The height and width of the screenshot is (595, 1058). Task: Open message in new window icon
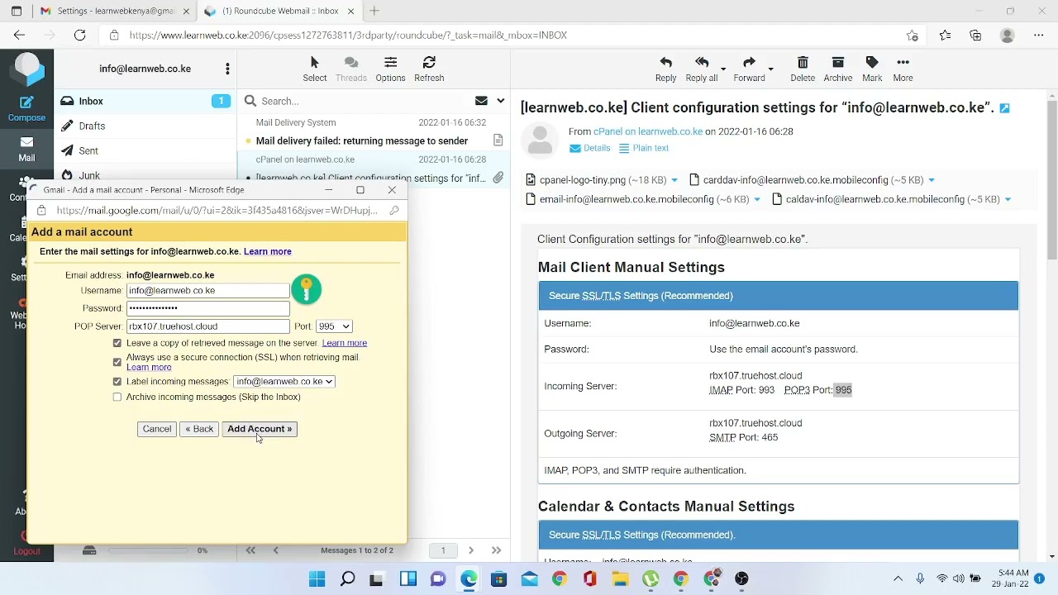[x=1004, y=108]
